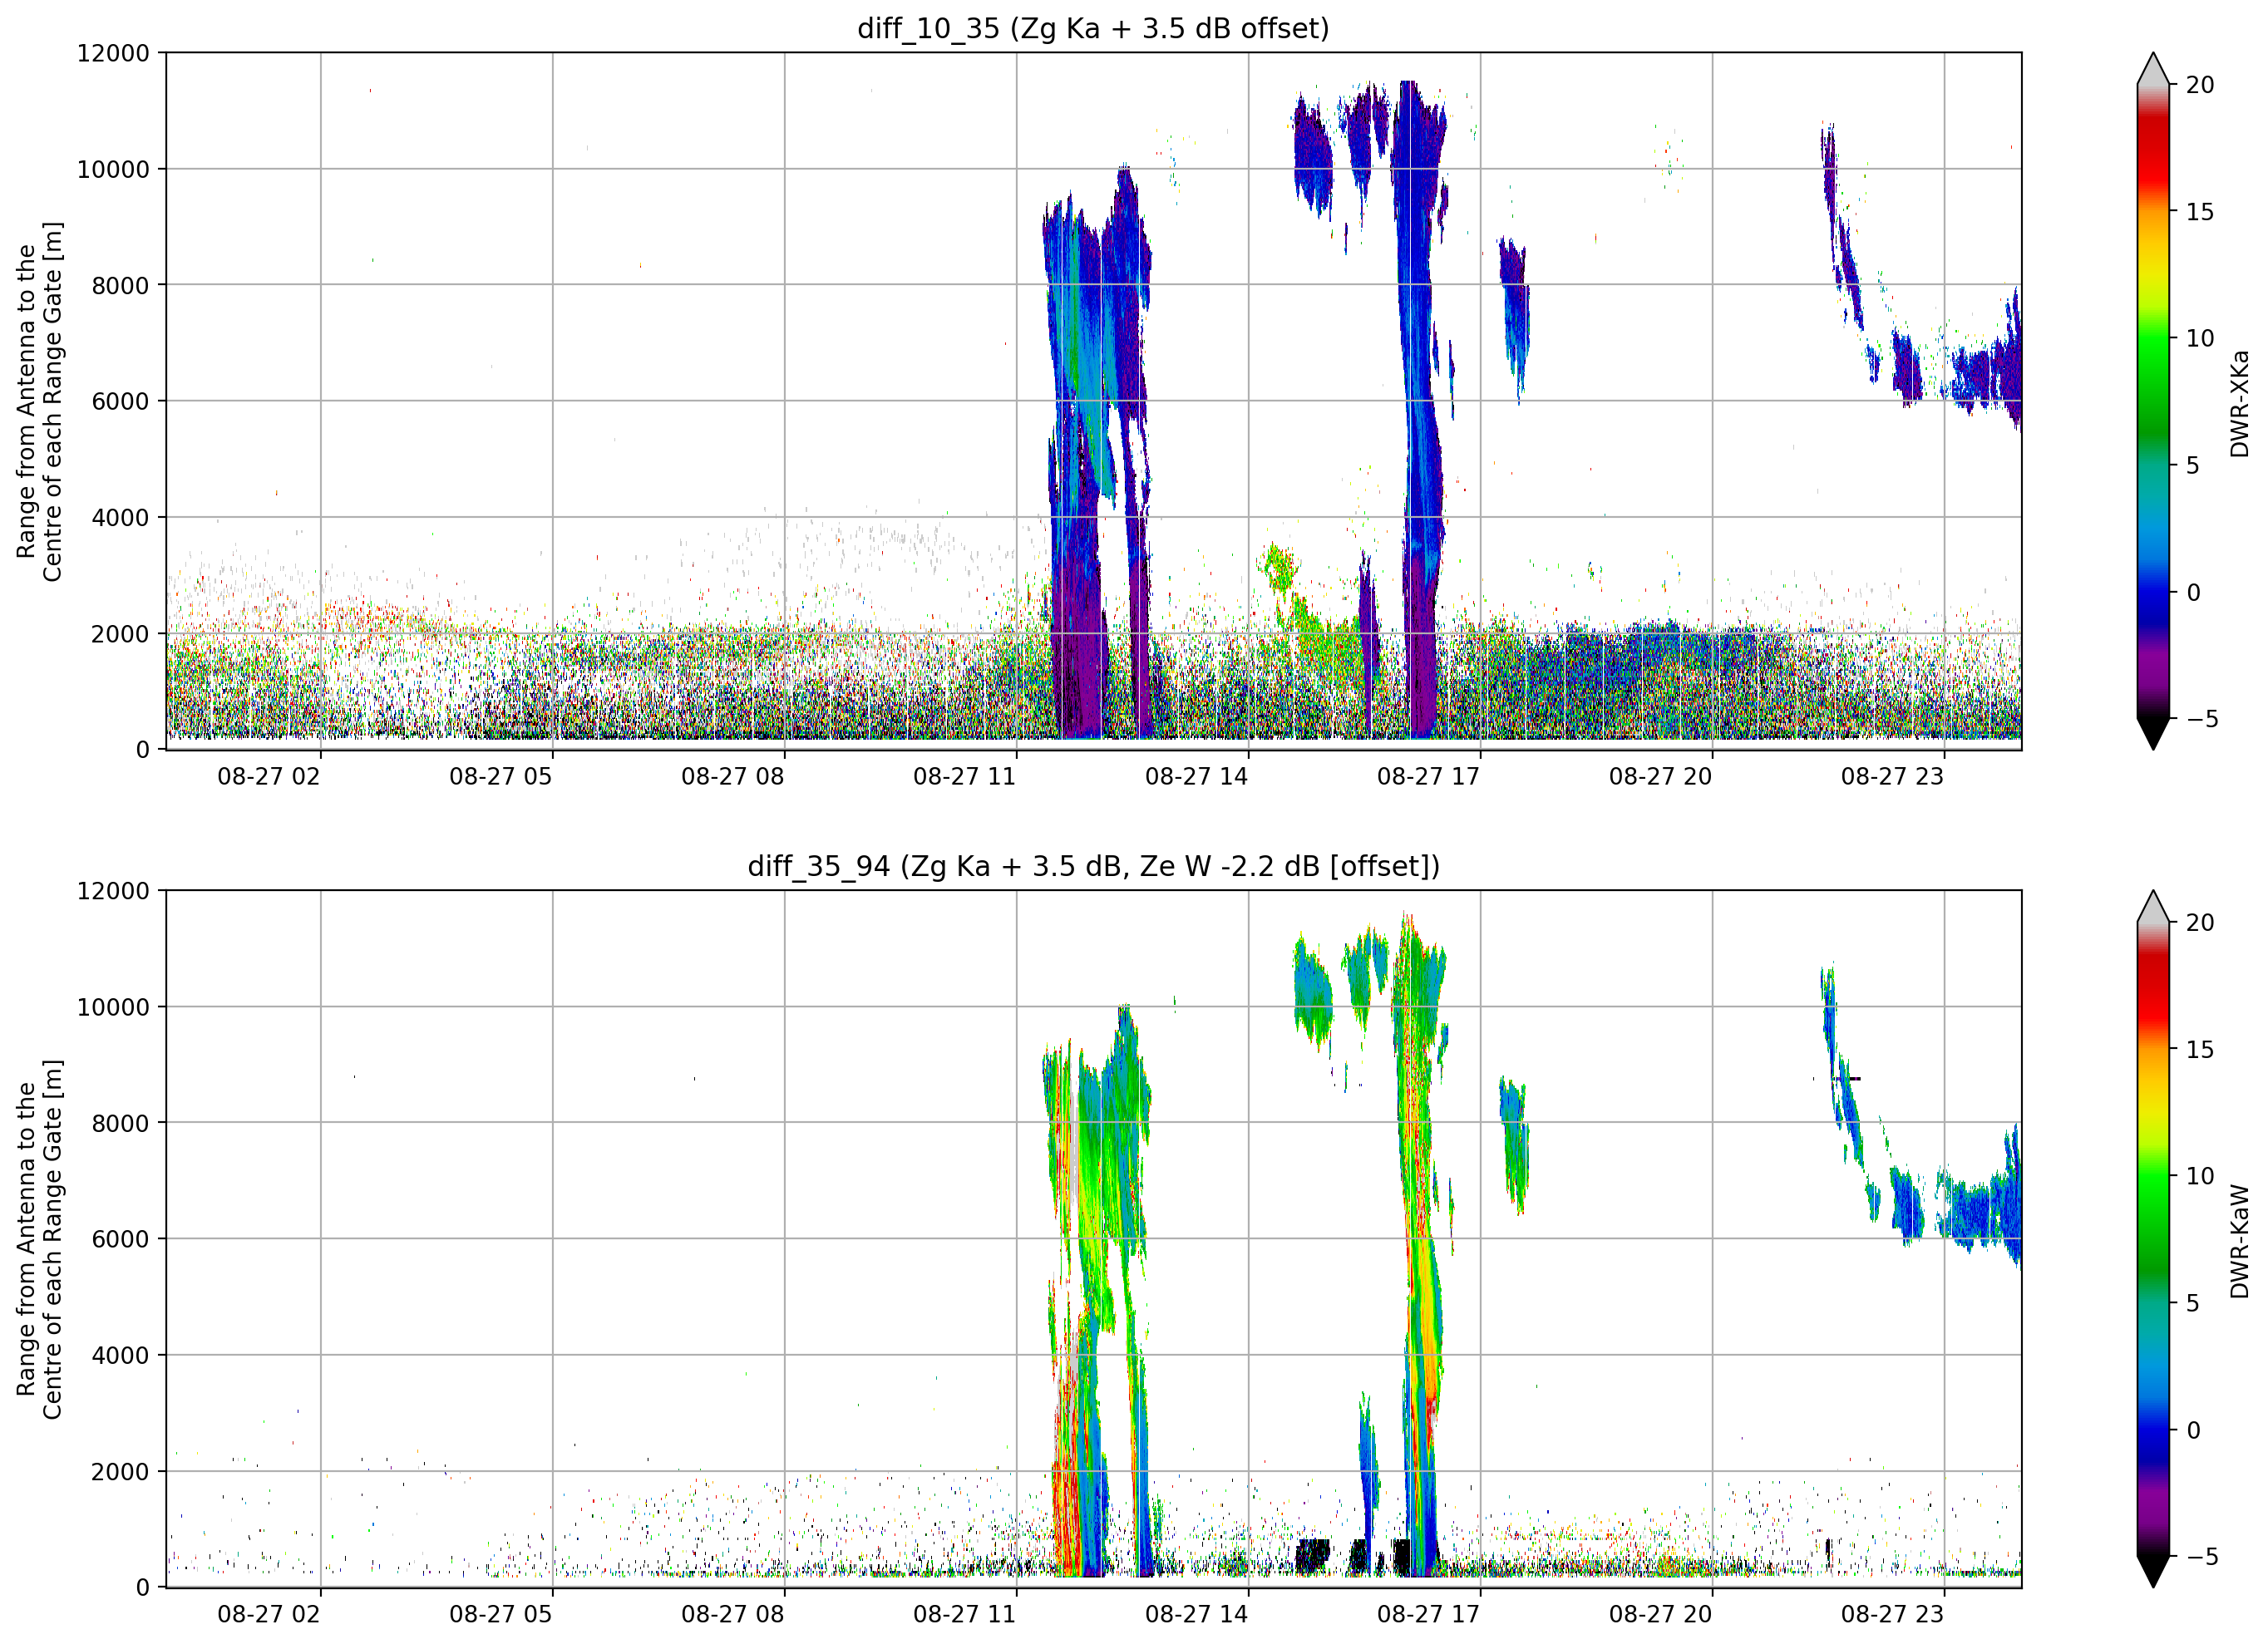Click the "08-27 23" tick of the diff_35_94 plot
The image size is (2268, 1644).
coord(1893,1614)
